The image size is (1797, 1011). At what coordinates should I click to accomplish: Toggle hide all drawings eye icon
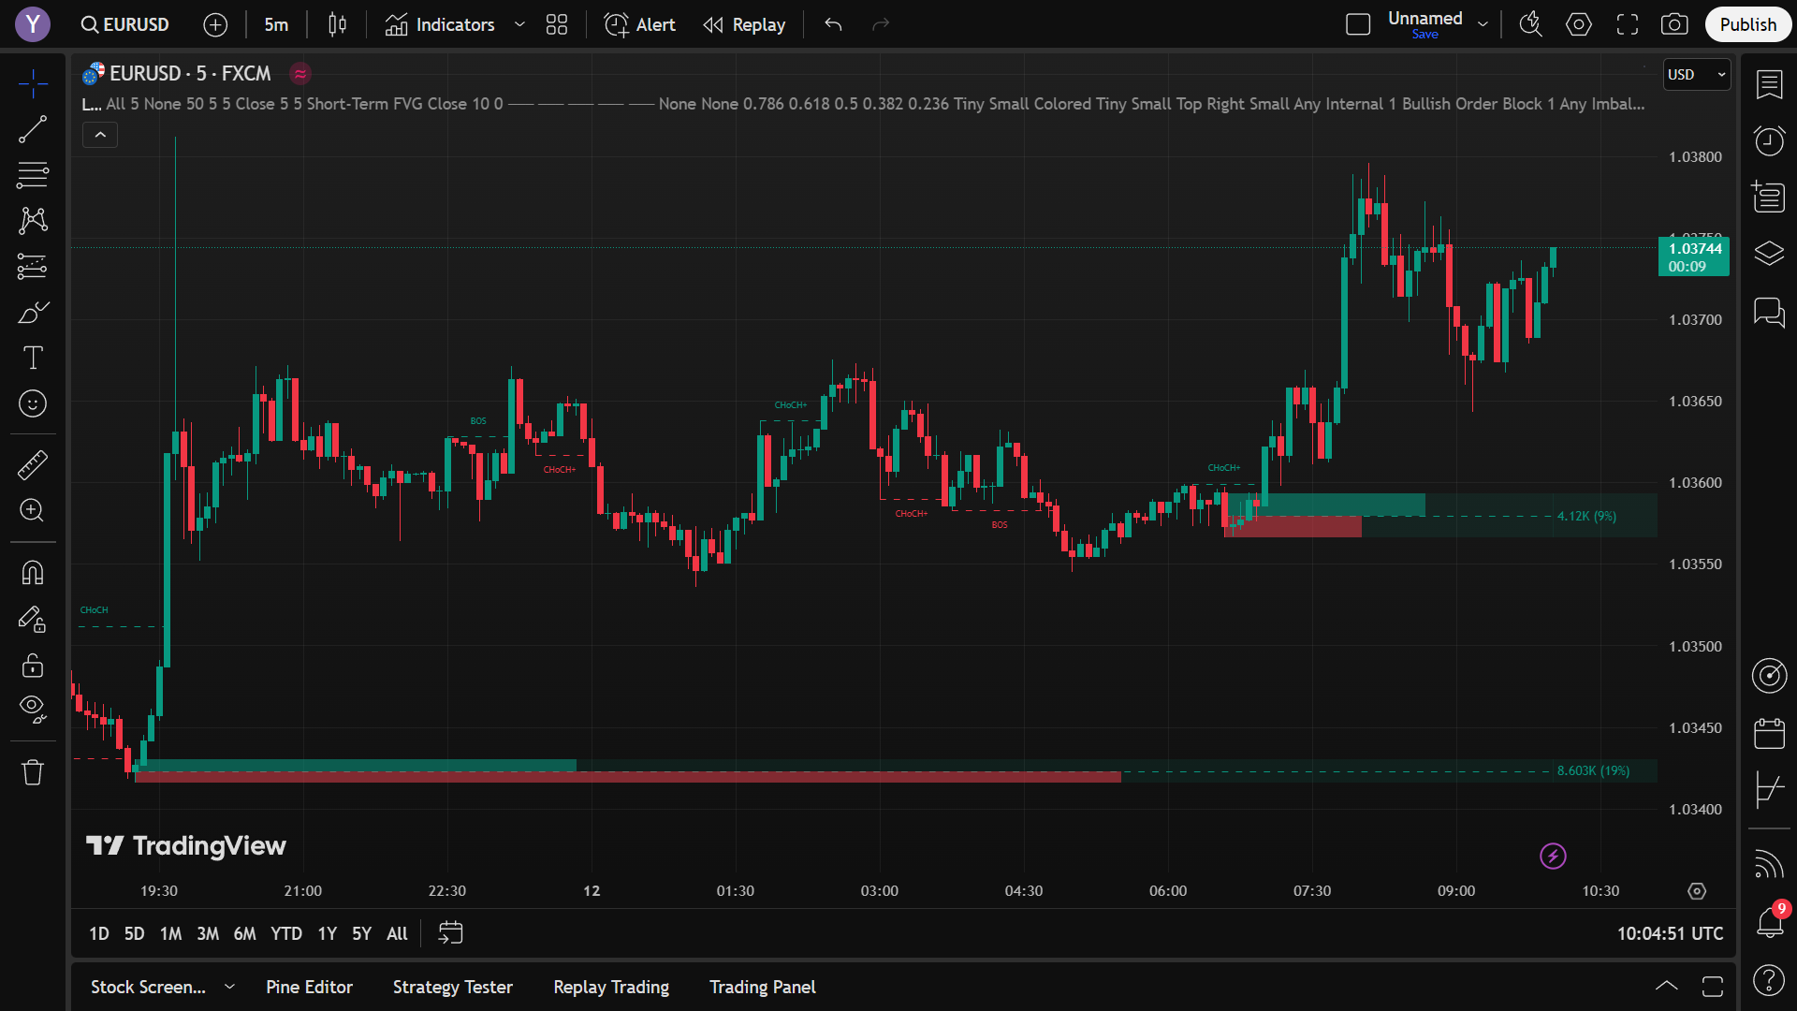point(33,709)
